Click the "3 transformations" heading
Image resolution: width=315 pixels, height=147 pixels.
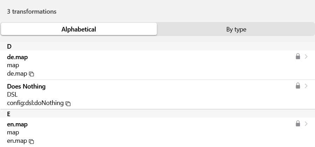click(x=31, y=12)
